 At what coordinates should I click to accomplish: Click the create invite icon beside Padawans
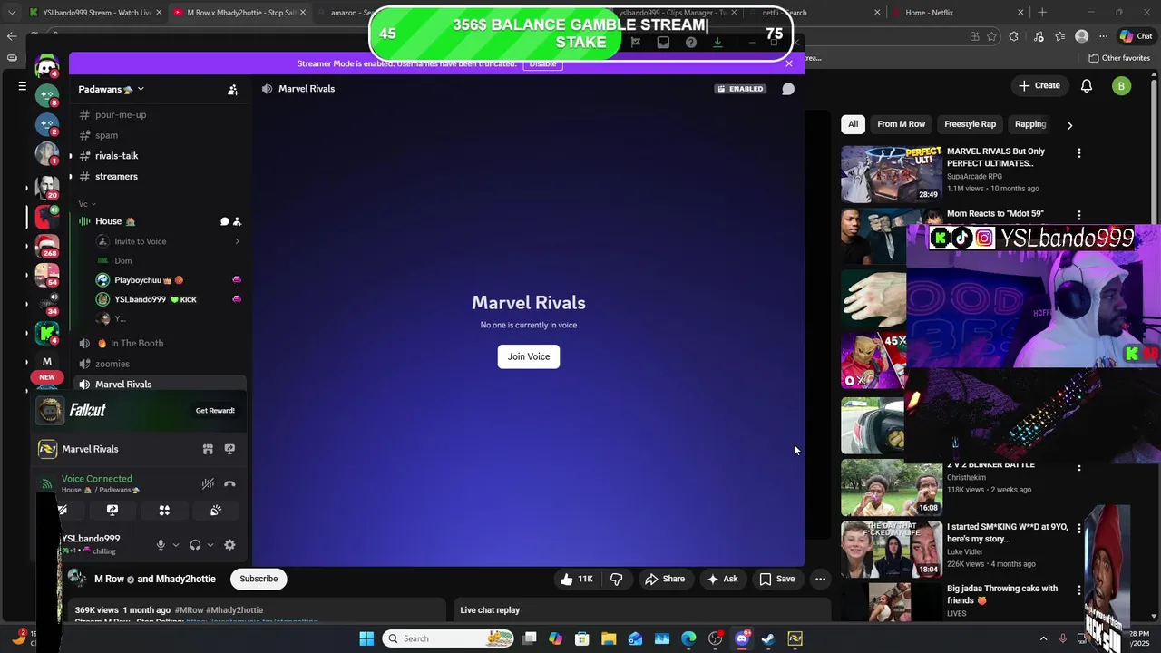pos(233,89)
